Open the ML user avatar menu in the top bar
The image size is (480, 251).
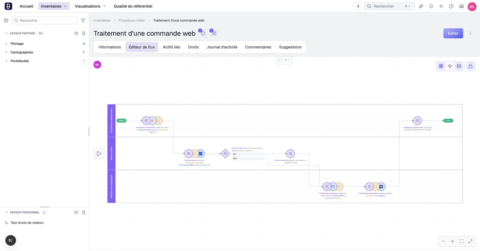pyautogui.click(x=472, y=6)
